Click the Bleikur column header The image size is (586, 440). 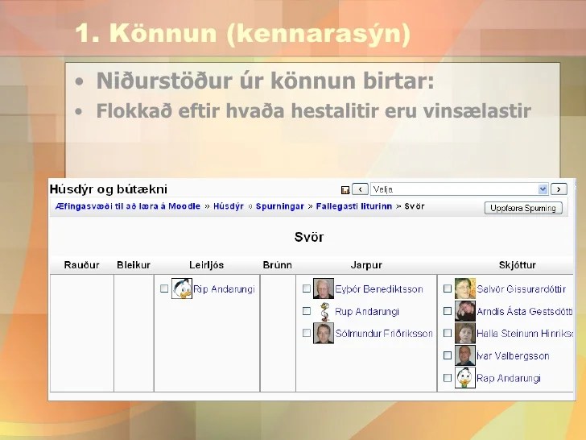pos(134,265)
